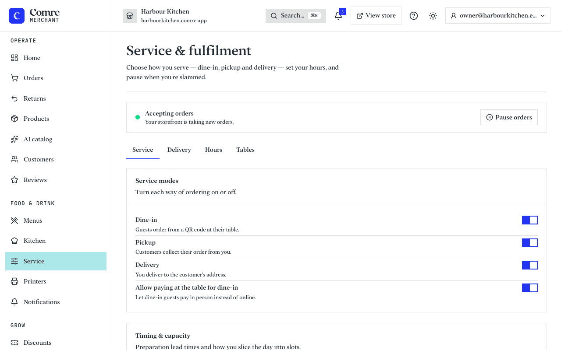Open the help question mark icon
561x350 pixels.
pyautogui.click(x=414, y=16)
